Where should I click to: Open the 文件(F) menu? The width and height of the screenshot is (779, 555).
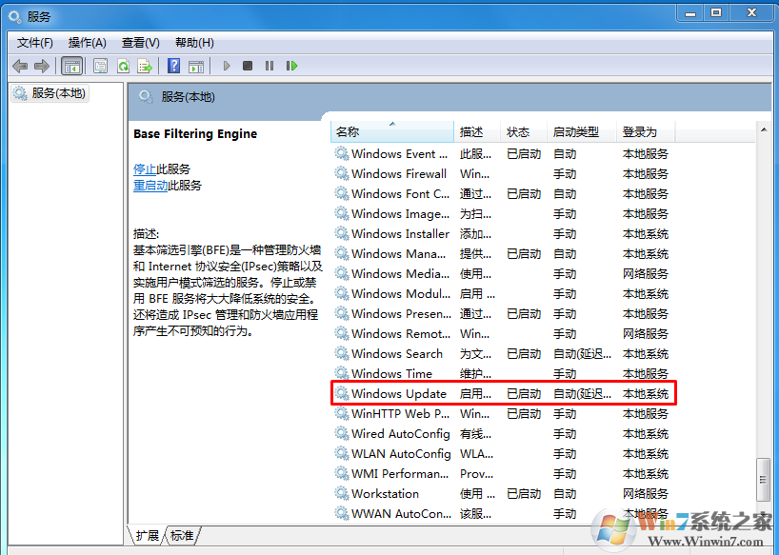click(x=35, y=43)
